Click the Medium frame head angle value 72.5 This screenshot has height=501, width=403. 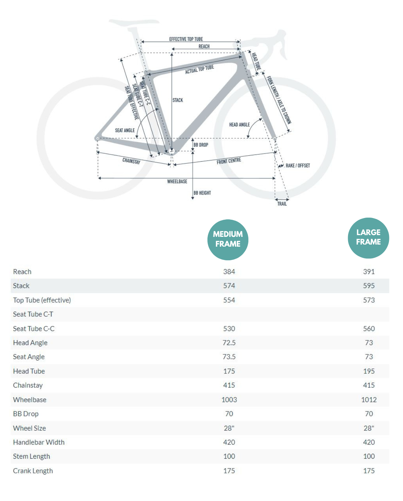tap(229, 343)
